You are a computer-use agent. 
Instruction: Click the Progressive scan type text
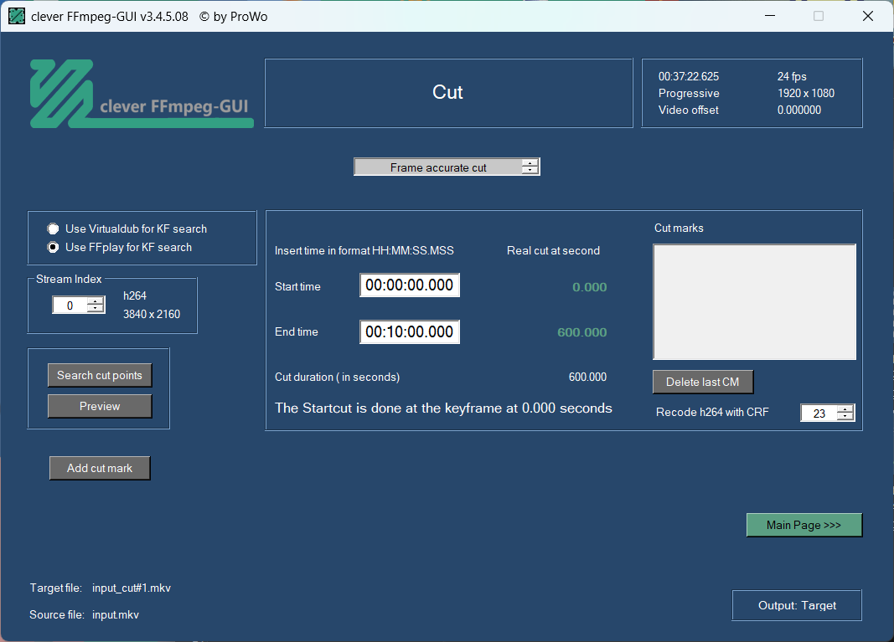click(x=689, y=94)
